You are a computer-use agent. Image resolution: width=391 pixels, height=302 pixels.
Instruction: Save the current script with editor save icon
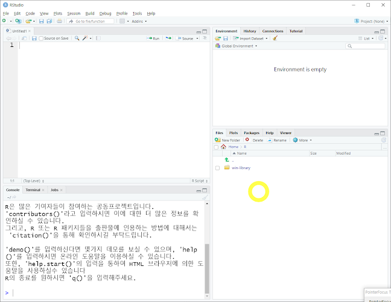point(34,39)
